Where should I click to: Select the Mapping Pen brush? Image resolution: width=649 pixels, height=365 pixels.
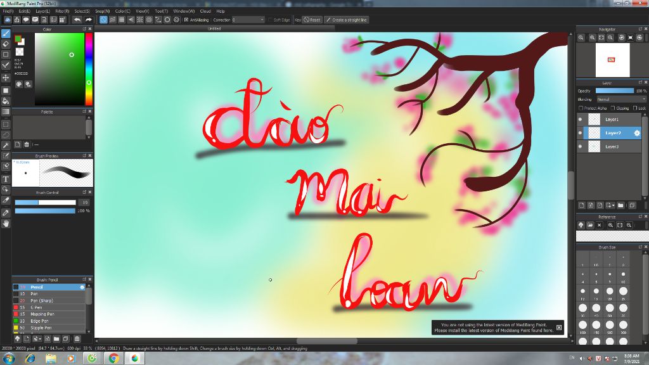click(x=49, y=314)
